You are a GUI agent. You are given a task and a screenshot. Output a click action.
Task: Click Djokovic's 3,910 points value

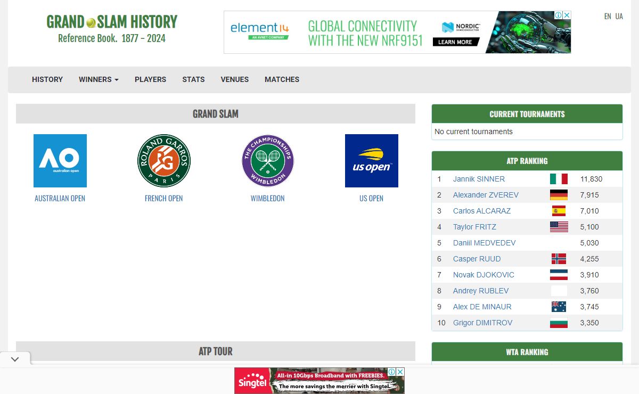coord(589,275)
